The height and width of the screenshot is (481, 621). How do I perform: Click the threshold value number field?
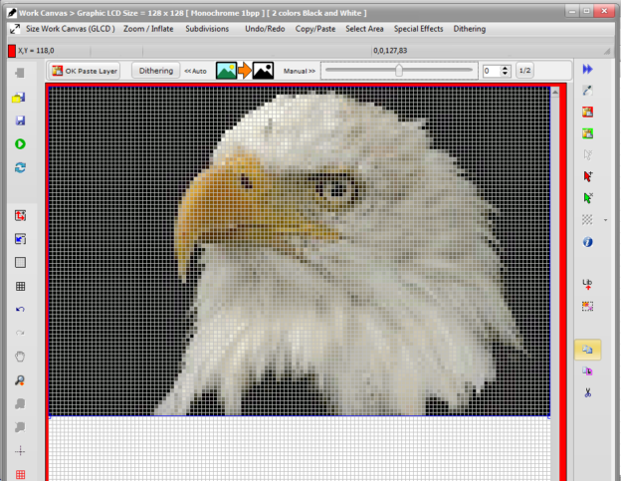490,71
